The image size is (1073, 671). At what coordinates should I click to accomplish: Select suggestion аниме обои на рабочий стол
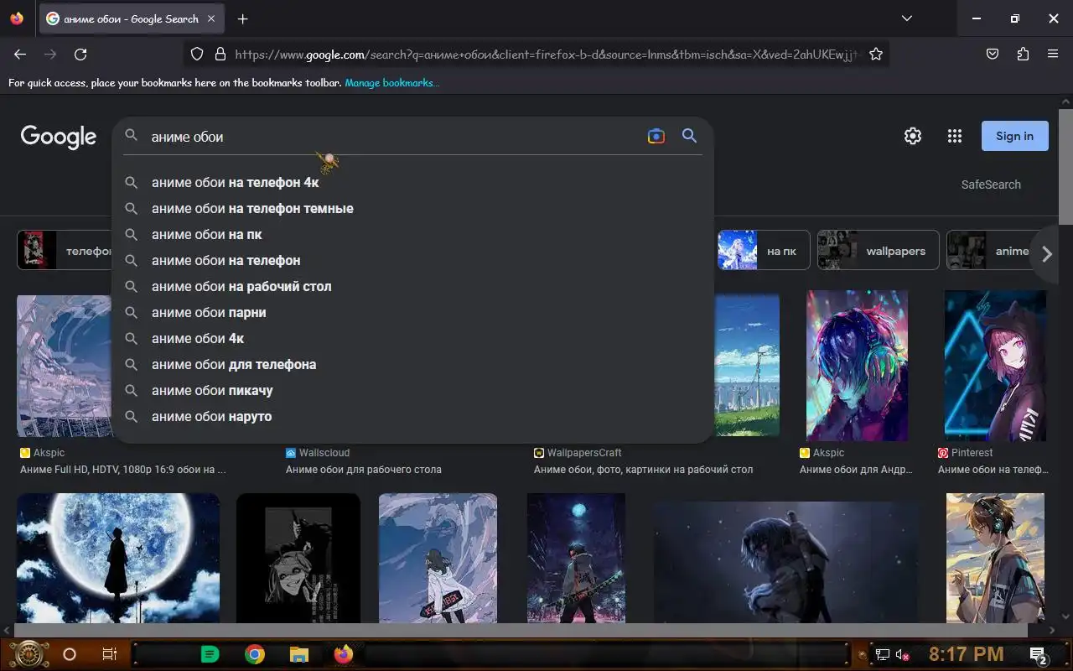pyautogui.click(x=412, y=286)
